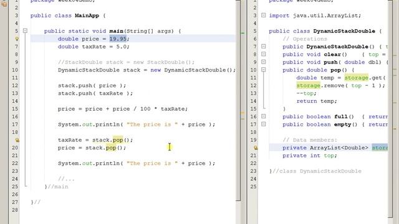399x224 pixels.
Task: Click return temp; statement
Action: (x=317, y=101)
